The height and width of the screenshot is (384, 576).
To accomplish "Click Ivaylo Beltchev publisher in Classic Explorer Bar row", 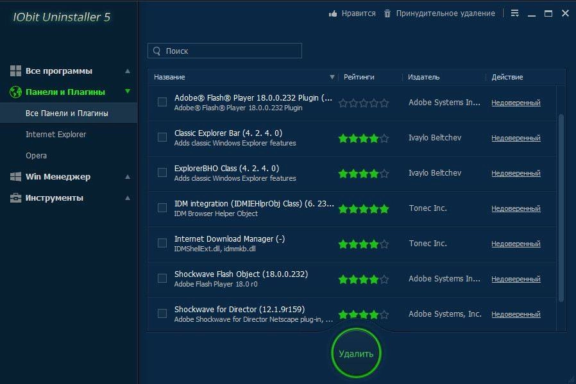I will pyautogui.click(x=435, y=138).
